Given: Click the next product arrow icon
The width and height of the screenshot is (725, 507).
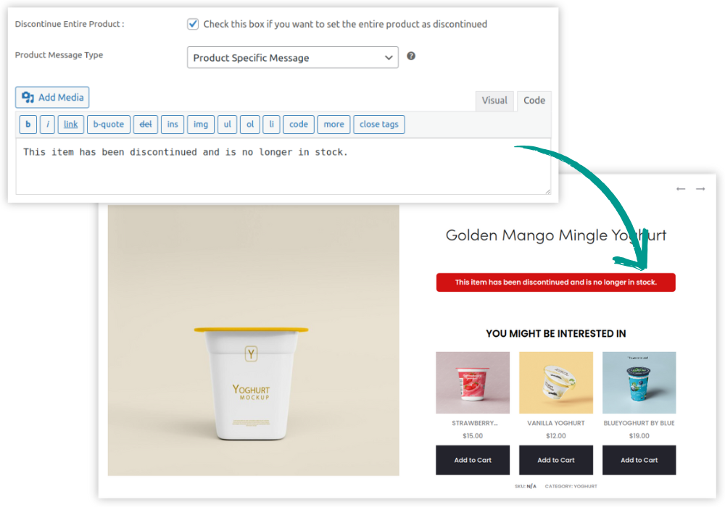Looking at the screenshot, I should (x=700, y=189).
